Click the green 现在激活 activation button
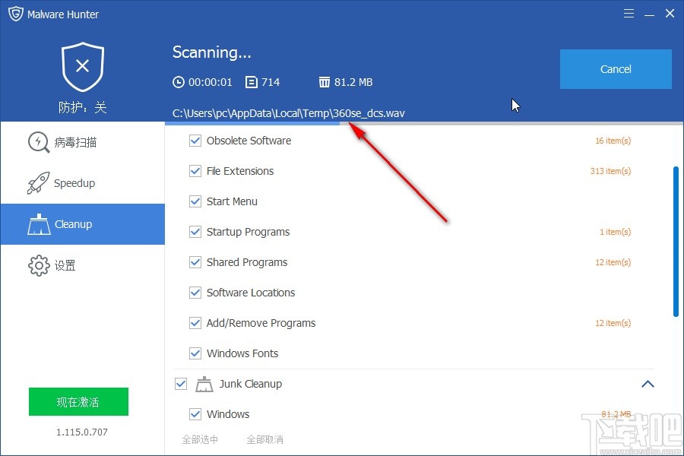Image resolution: width=684 pixels, height=456 pixels. [x=78, y=401]
